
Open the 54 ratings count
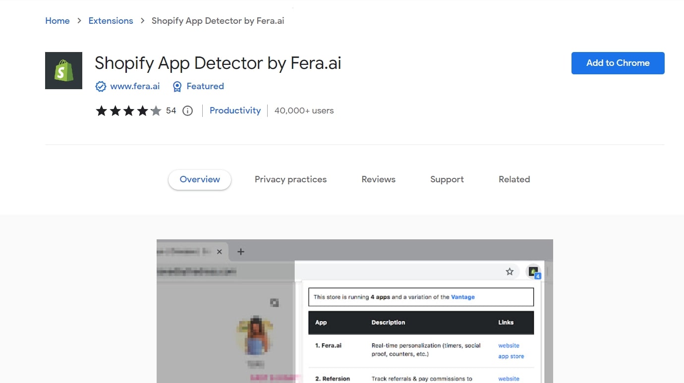pos(171,111)
